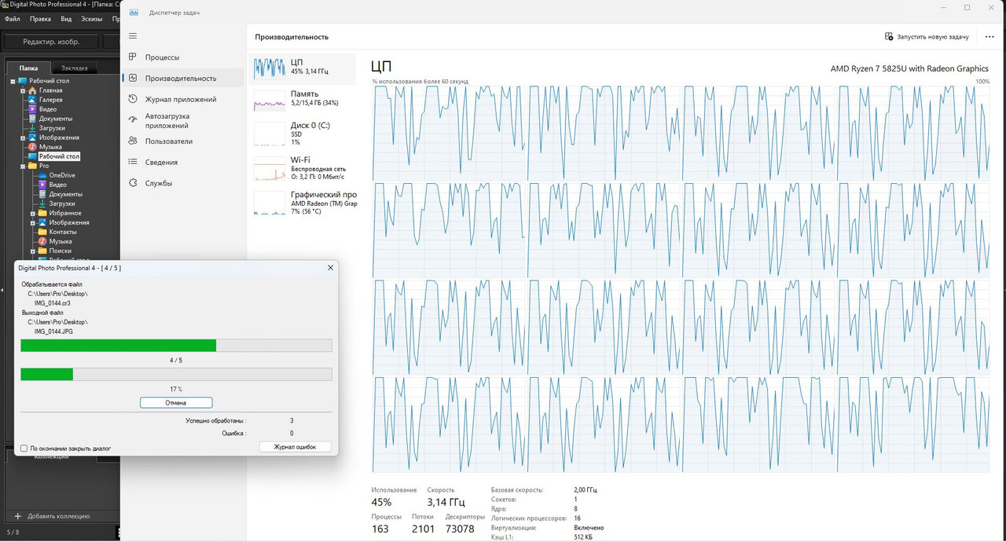
Task: Switch to the Закладка tab
Action: (75, 68)
